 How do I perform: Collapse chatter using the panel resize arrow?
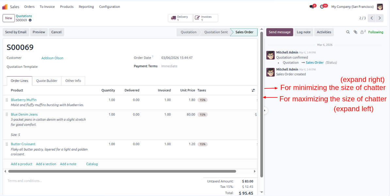pos(265,110)
